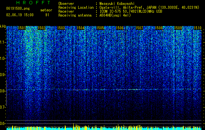Viewport: 205px width, 130px height.
Task: Click the Receiver label
Action: (66, 11)
